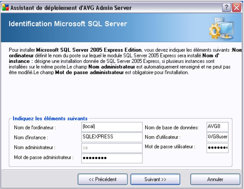Click the 'Identification Microsoft SQL Server' heading
Image resolution: width=244 pixels, height=189 pixels.
[68, 24]
